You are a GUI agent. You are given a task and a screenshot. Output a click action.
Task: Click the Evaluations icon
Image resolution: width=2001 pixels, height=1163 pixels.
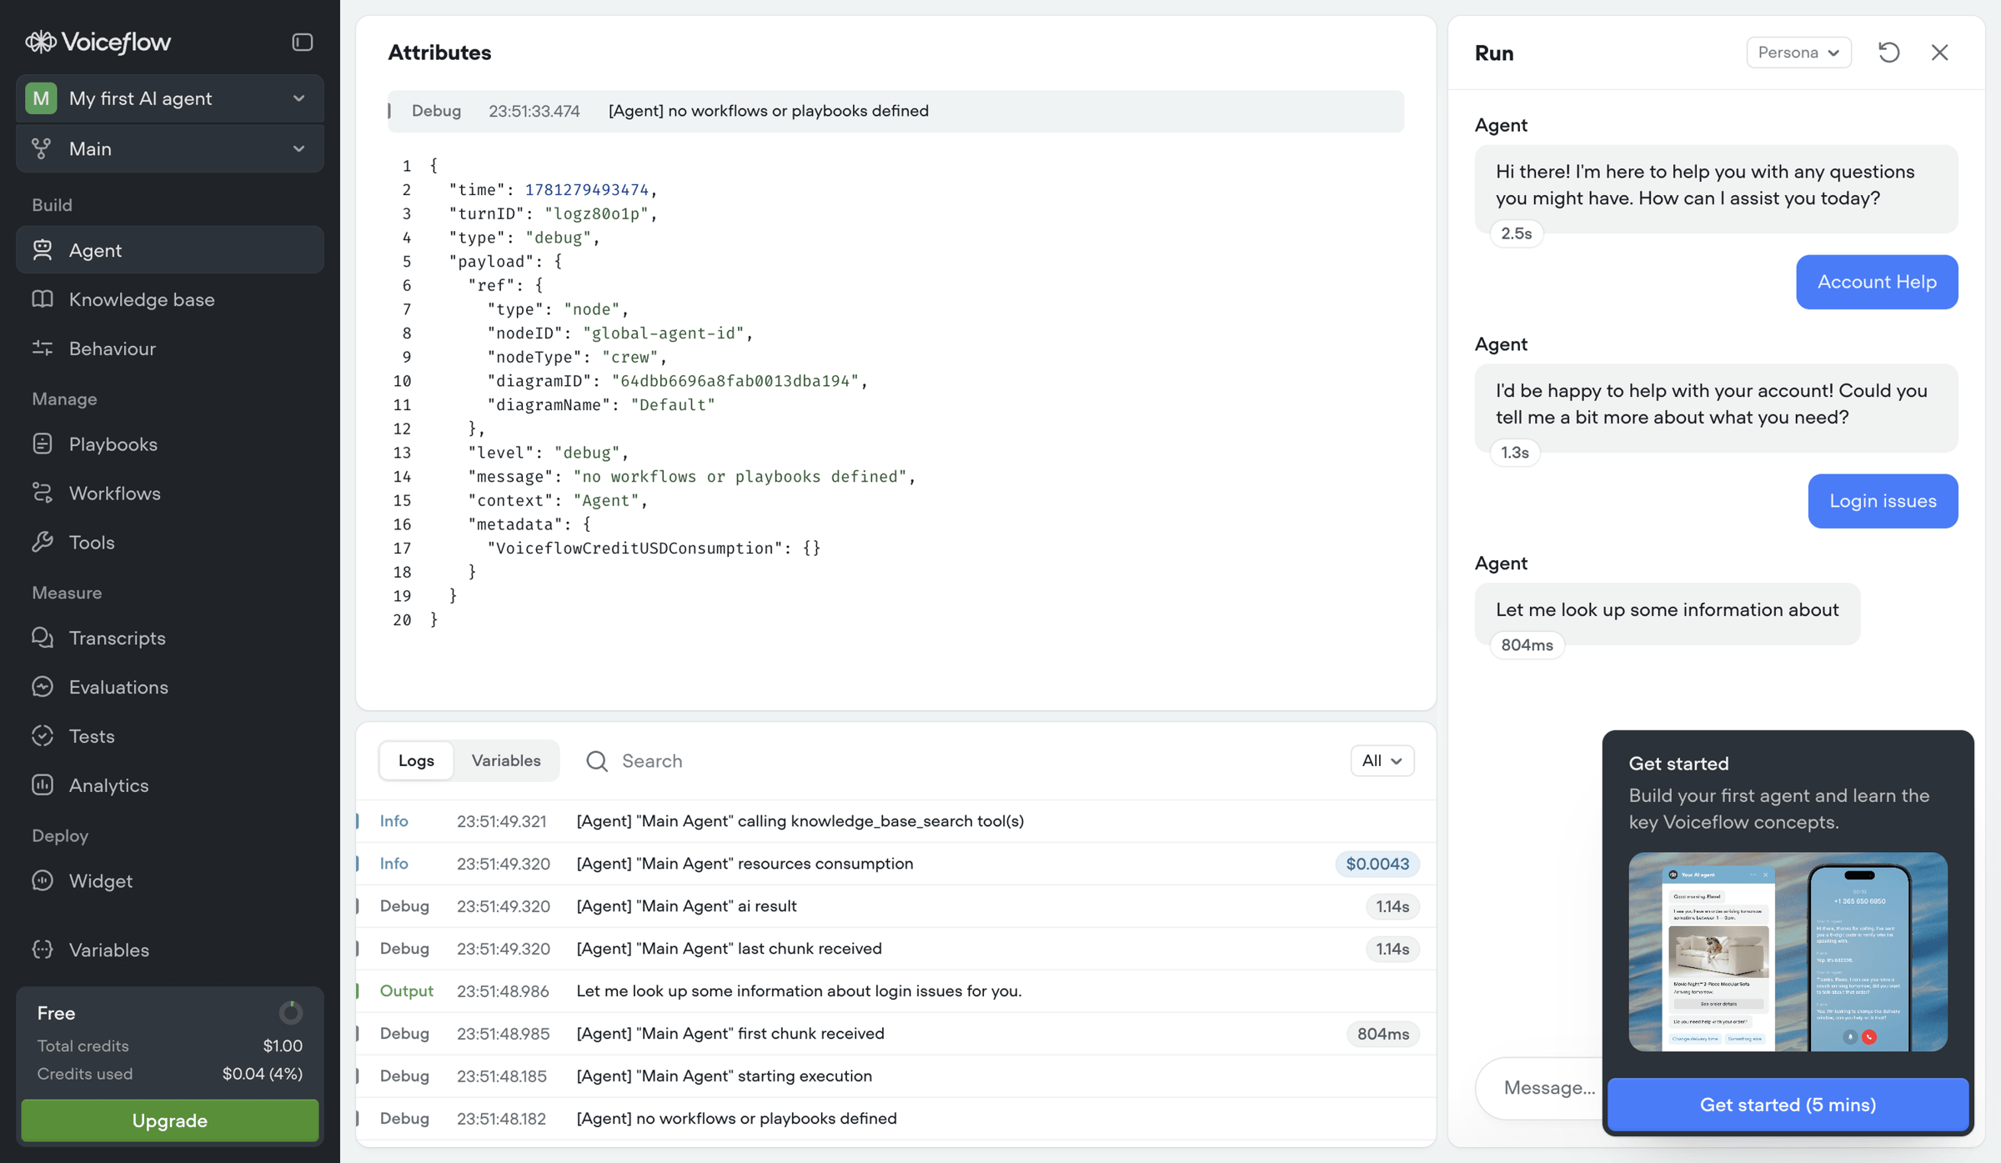click(43, 686)
